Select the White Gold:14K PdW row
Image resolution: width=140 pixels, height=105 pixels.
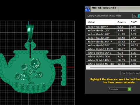click(113, 64)
